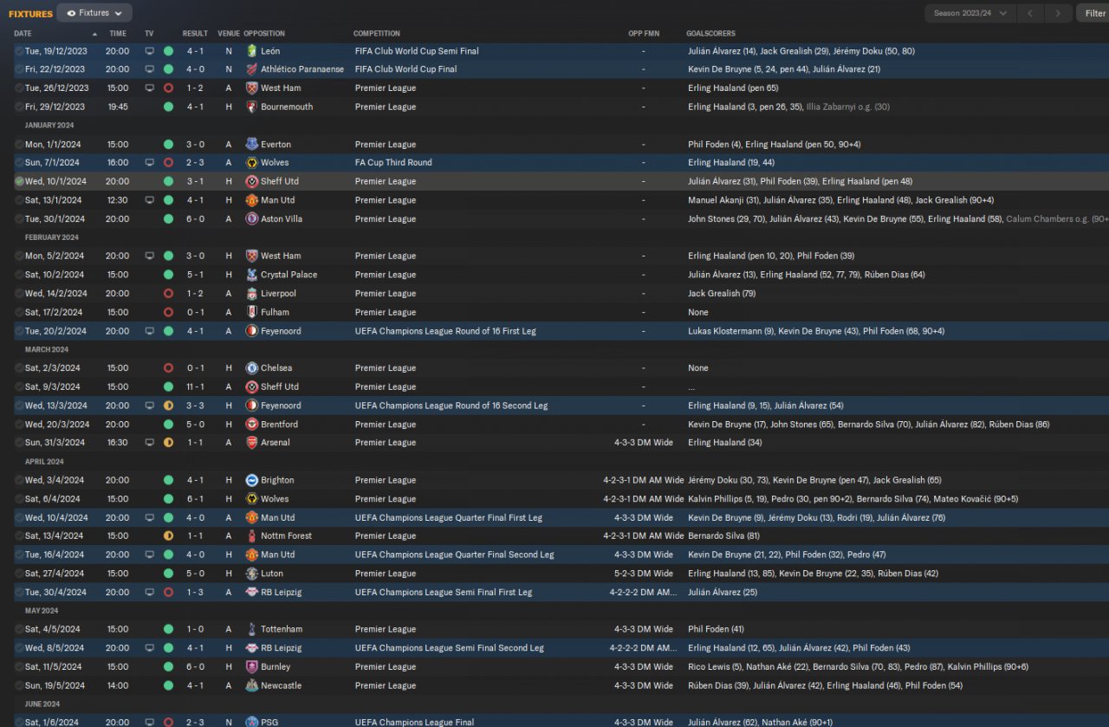Image resolution: width=1109 pixels, height=727 pixels.
Task: Click the PSG club badge
Action: coord(251,723)
